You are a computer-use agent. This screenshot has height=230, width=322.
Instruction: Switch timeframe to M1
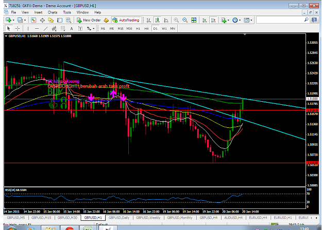pyautogui.click(x=103, y=29)
